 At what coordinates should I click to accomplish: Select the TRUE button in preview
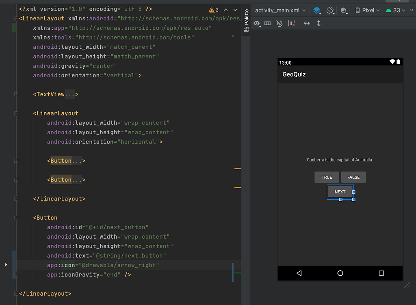327,177
